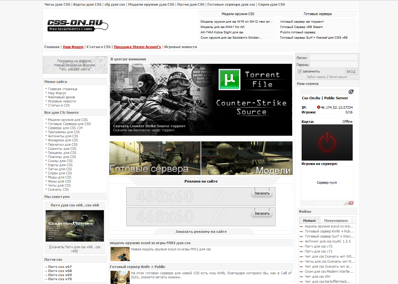The height and width of the screenshot is (284, 398).
Task: Open sidebar link 'Скины для CSS'
Action: pyautogui.click(x=60, y=161)
